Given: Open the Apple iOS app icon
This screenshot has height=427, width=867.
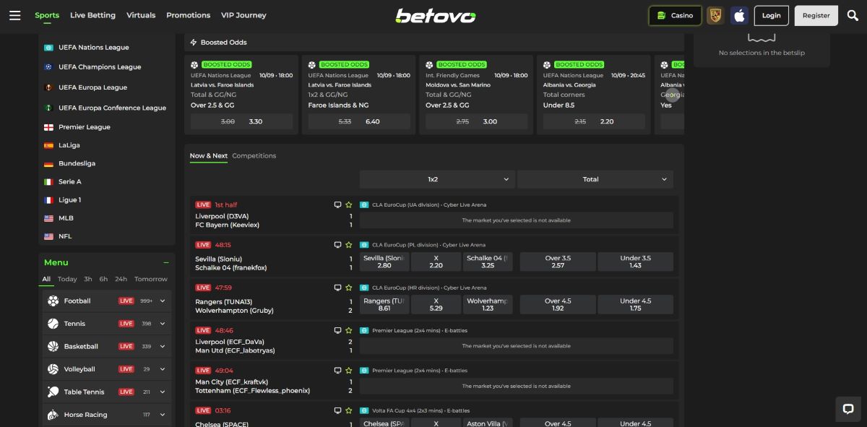Looking at the screenshot, I should 738,15.
